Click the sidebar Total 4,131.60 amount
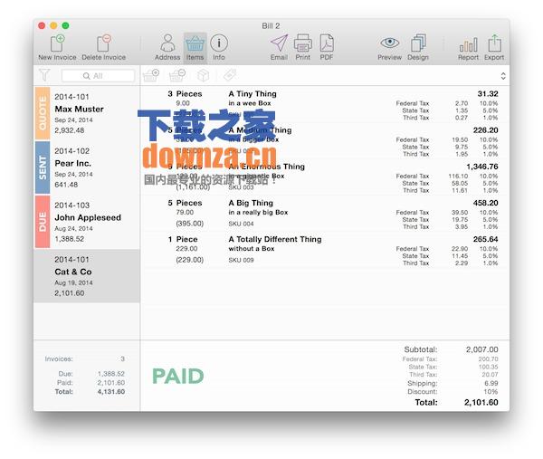This screenshot has height=459, width=543. coord(110,392)
